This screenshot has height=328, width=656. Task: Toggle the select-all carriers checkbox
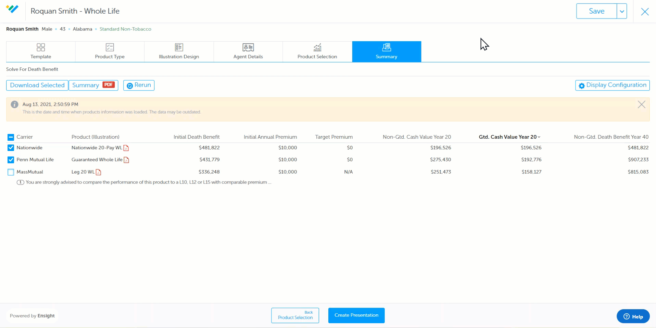(x=11, y=137)
